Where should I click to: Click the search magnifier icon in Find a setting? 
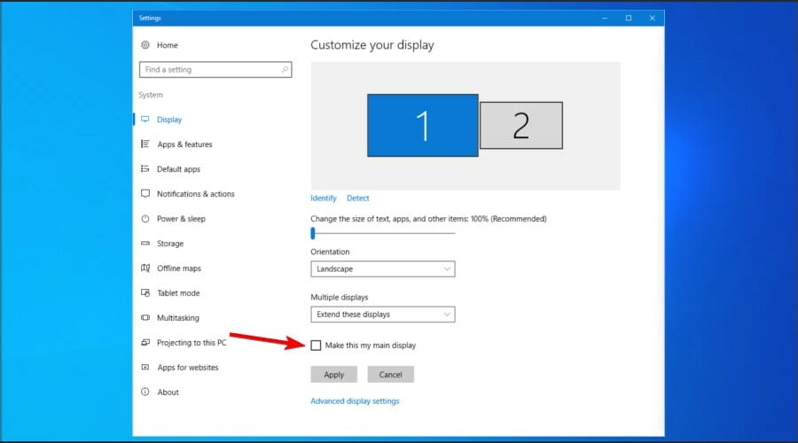[x=285, y=69]
